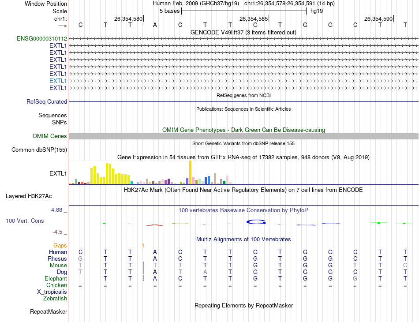Click coordinate marker 26,354,590
The width and height of the screenshot is (419, 322).
click(378, 19)
